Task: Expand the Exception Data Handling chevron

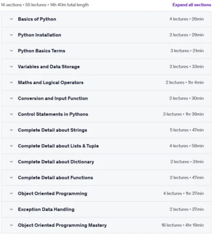Action: (x=11, y=209)
